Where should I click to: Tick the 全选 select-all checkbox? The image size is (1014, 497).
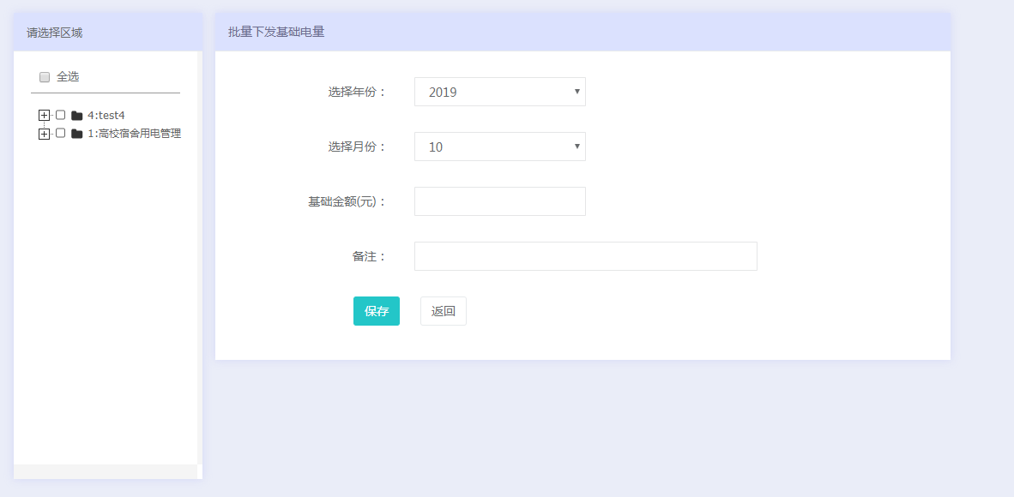point(45,77)
